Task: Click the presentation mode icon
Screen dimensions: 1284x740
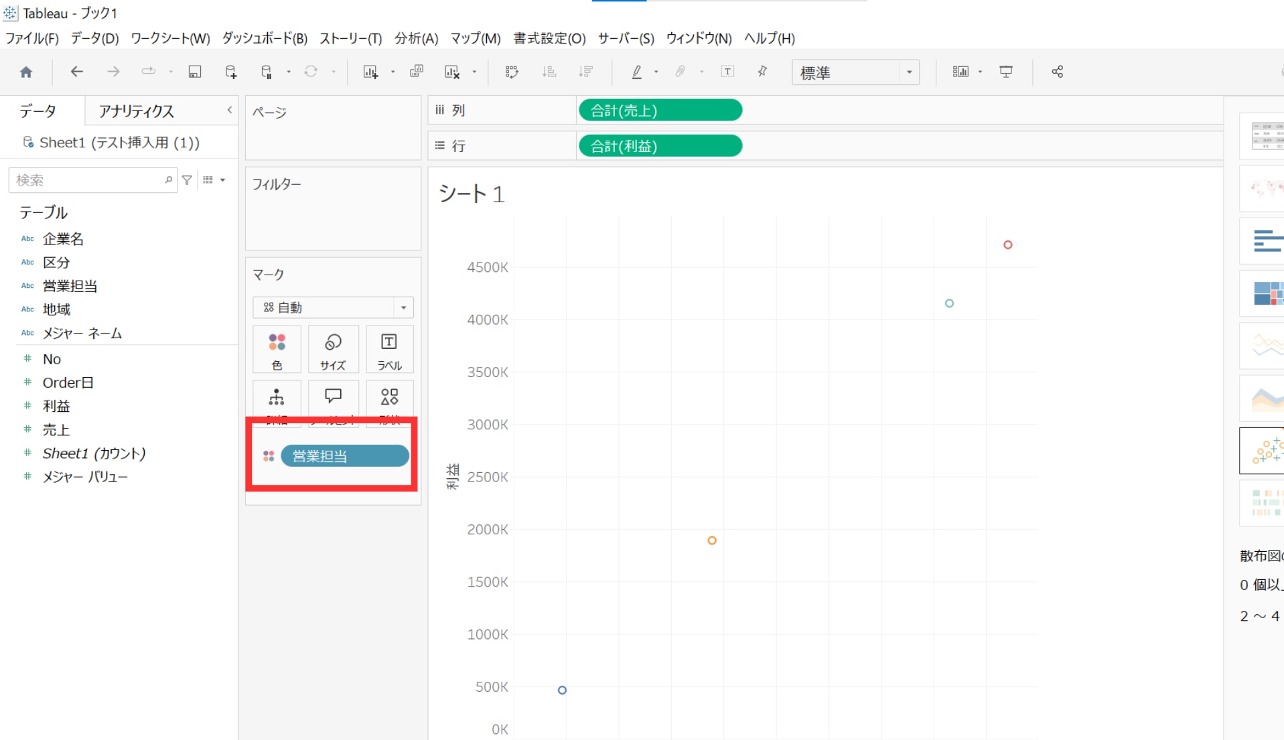Action: coord(1005,72)
